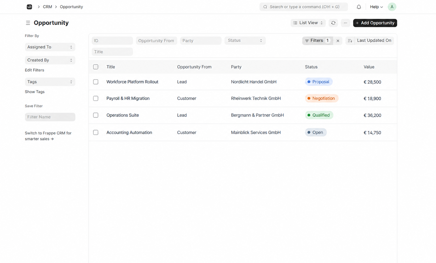Focus the search or command bar
This screenshot has height=263, width=436.
[x=304, y=7]
